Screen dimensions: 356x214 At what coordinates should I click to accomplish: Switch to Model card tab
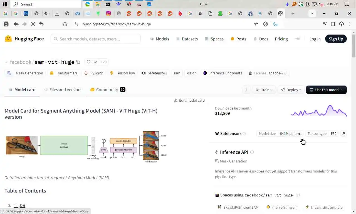(22, 89)
